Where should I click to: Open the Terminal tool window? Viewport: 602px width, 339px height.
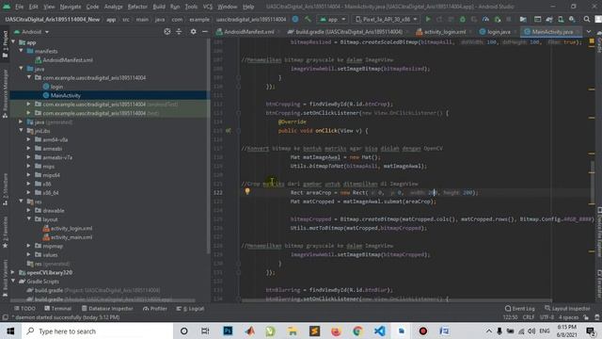[x=58, y=309]
